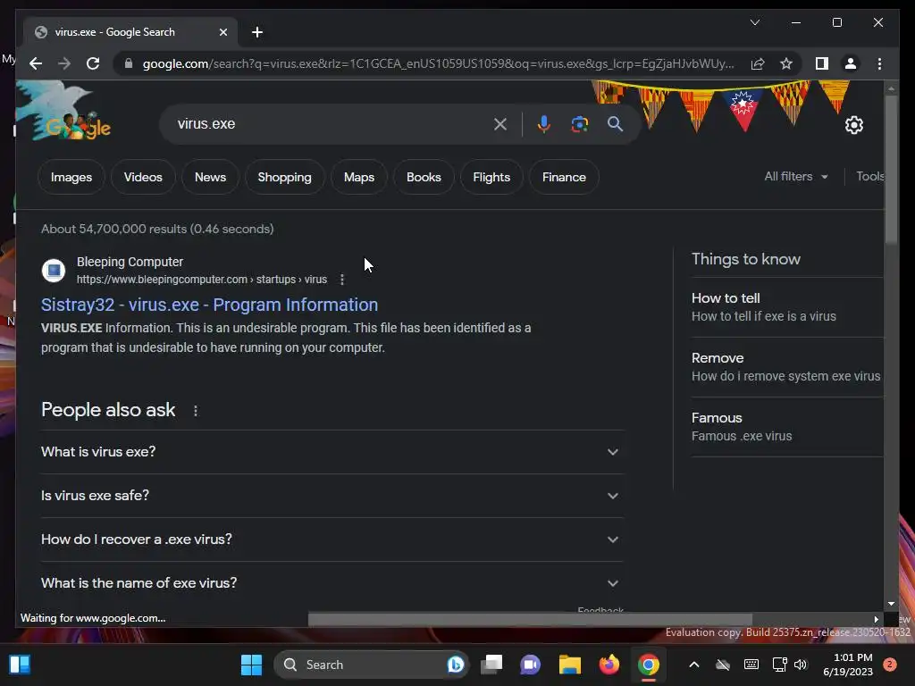
Task: Switch to Maps results
Action: (359, 177)
